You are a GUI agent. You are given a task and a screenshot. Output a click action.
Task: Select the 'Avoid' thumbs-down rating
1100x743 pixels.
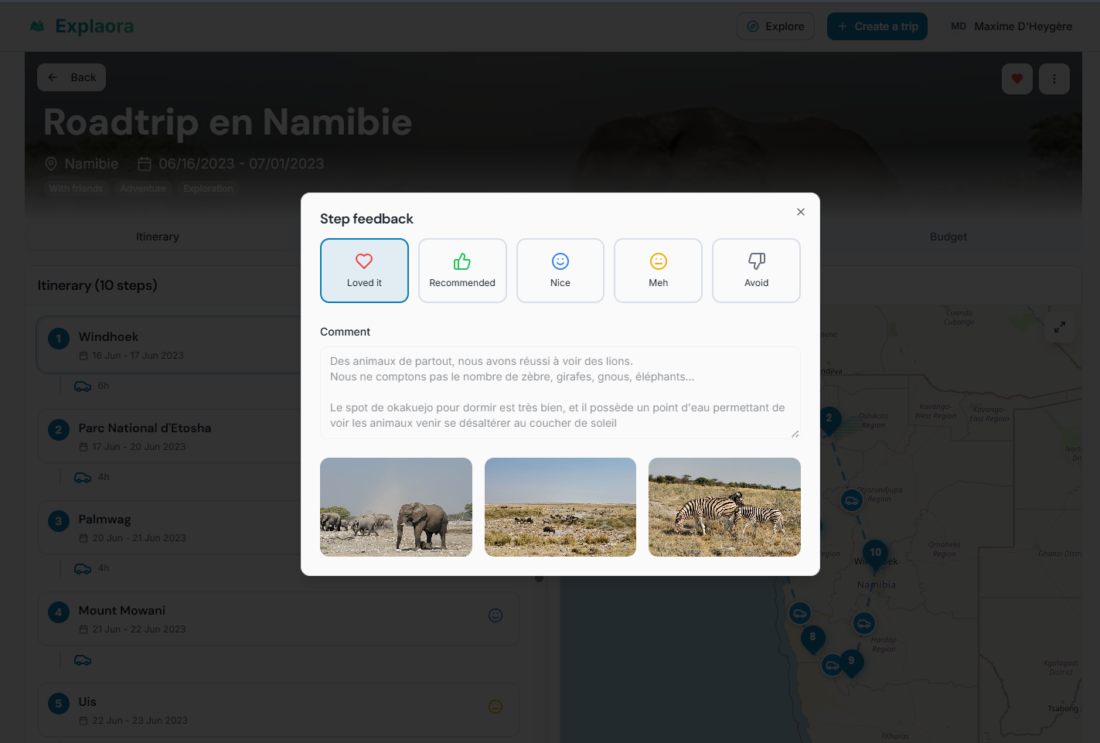[756, 270]
